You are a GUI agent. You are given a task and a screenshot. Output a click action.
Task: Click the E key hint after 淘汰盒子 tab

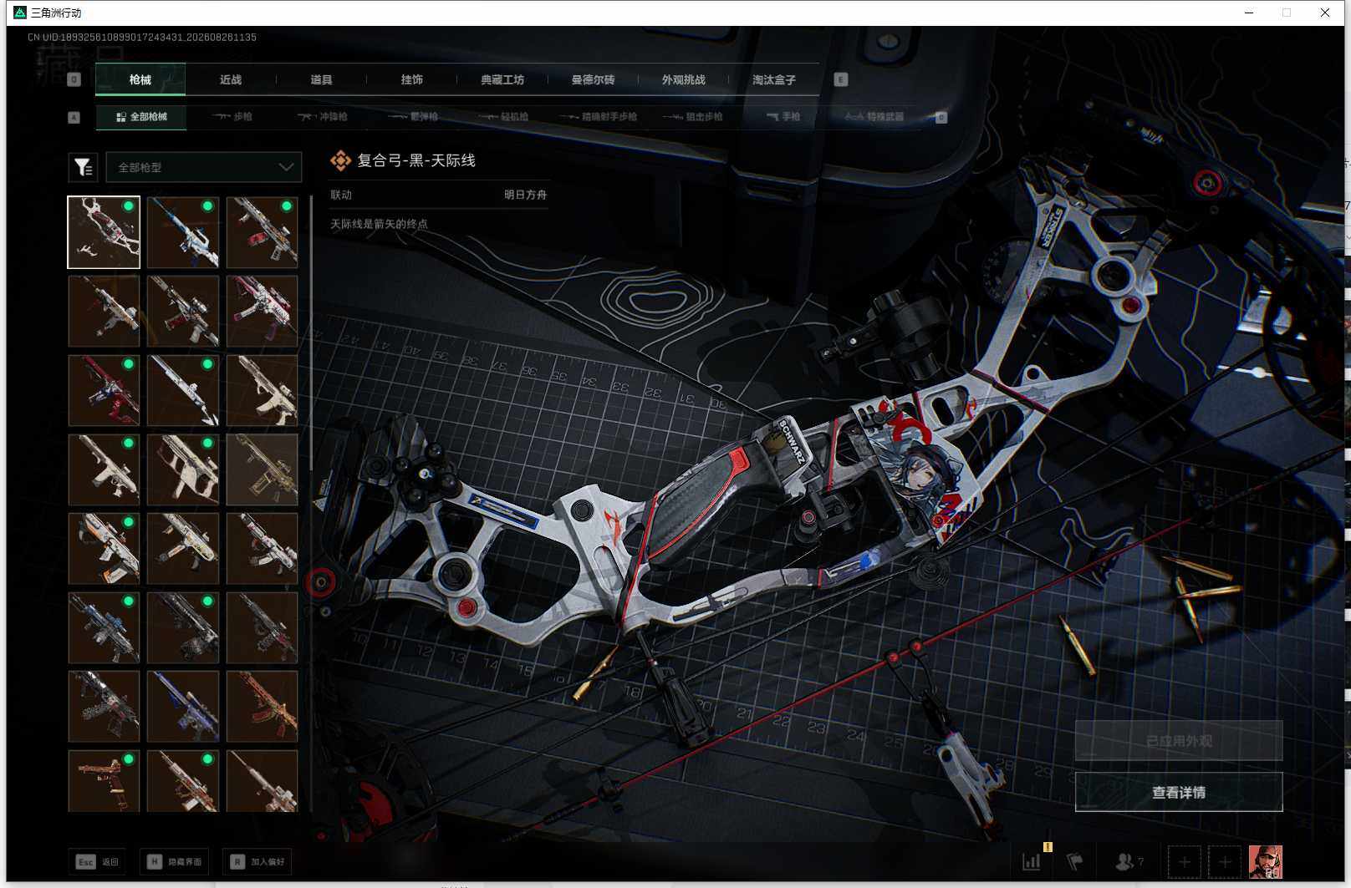pos(841,79)
